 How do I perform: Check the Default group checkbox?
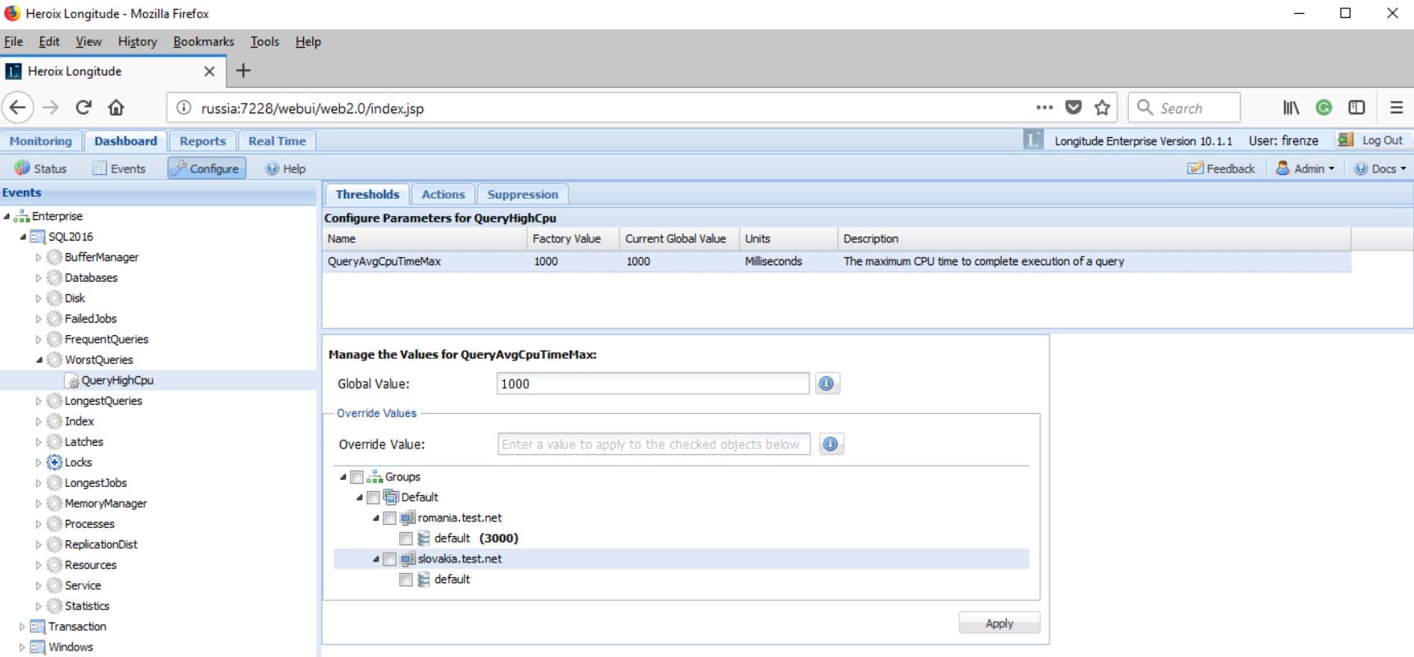pyautogui.click(x=373, y=498)
